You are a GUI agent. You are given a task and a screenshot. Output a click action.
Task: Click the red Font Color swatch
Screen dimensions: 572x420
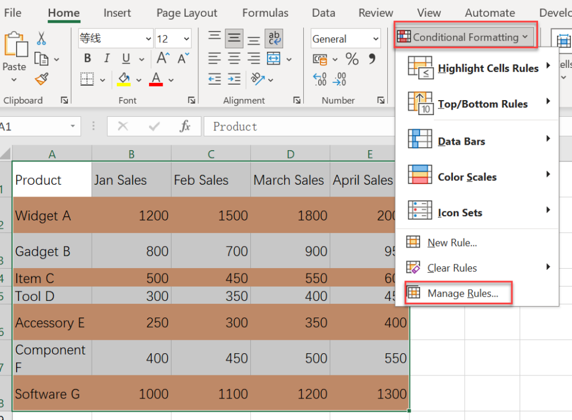tap(157, 79)
